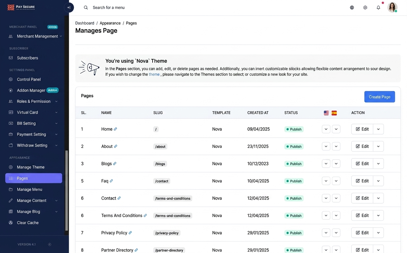Open the settings gear in top bar
The image size is (407, 253).
[x=365, y=7]
